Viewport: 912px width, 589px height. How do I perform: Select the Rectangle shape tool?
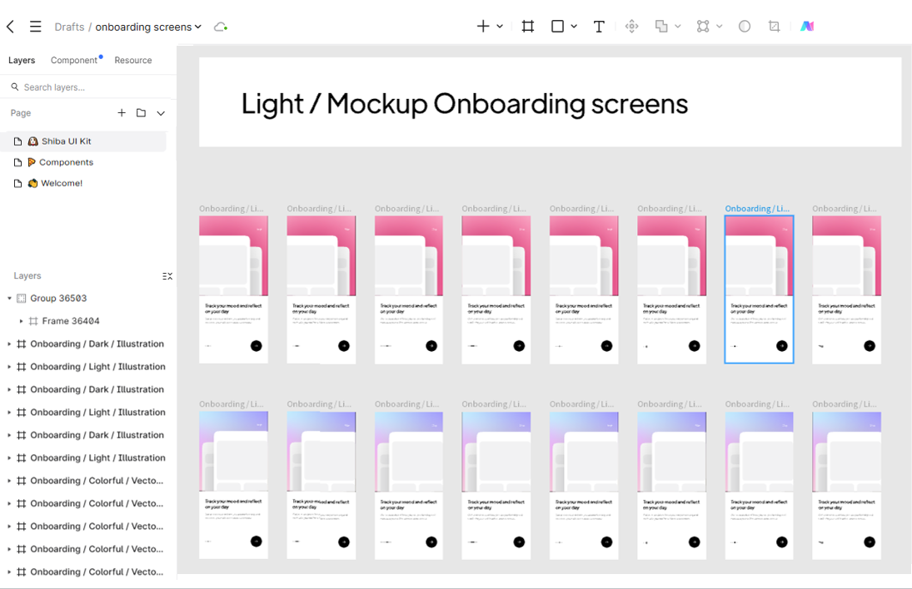tap(557, 26)
